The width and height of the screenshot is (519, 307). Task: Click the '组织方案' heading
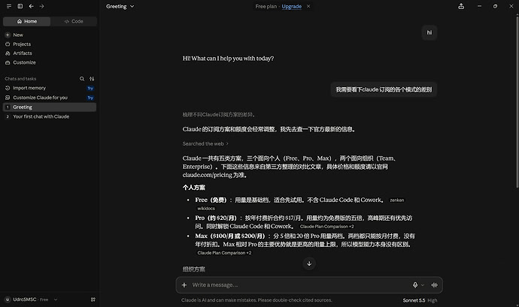pyautogui.click(x=194, y=269)
